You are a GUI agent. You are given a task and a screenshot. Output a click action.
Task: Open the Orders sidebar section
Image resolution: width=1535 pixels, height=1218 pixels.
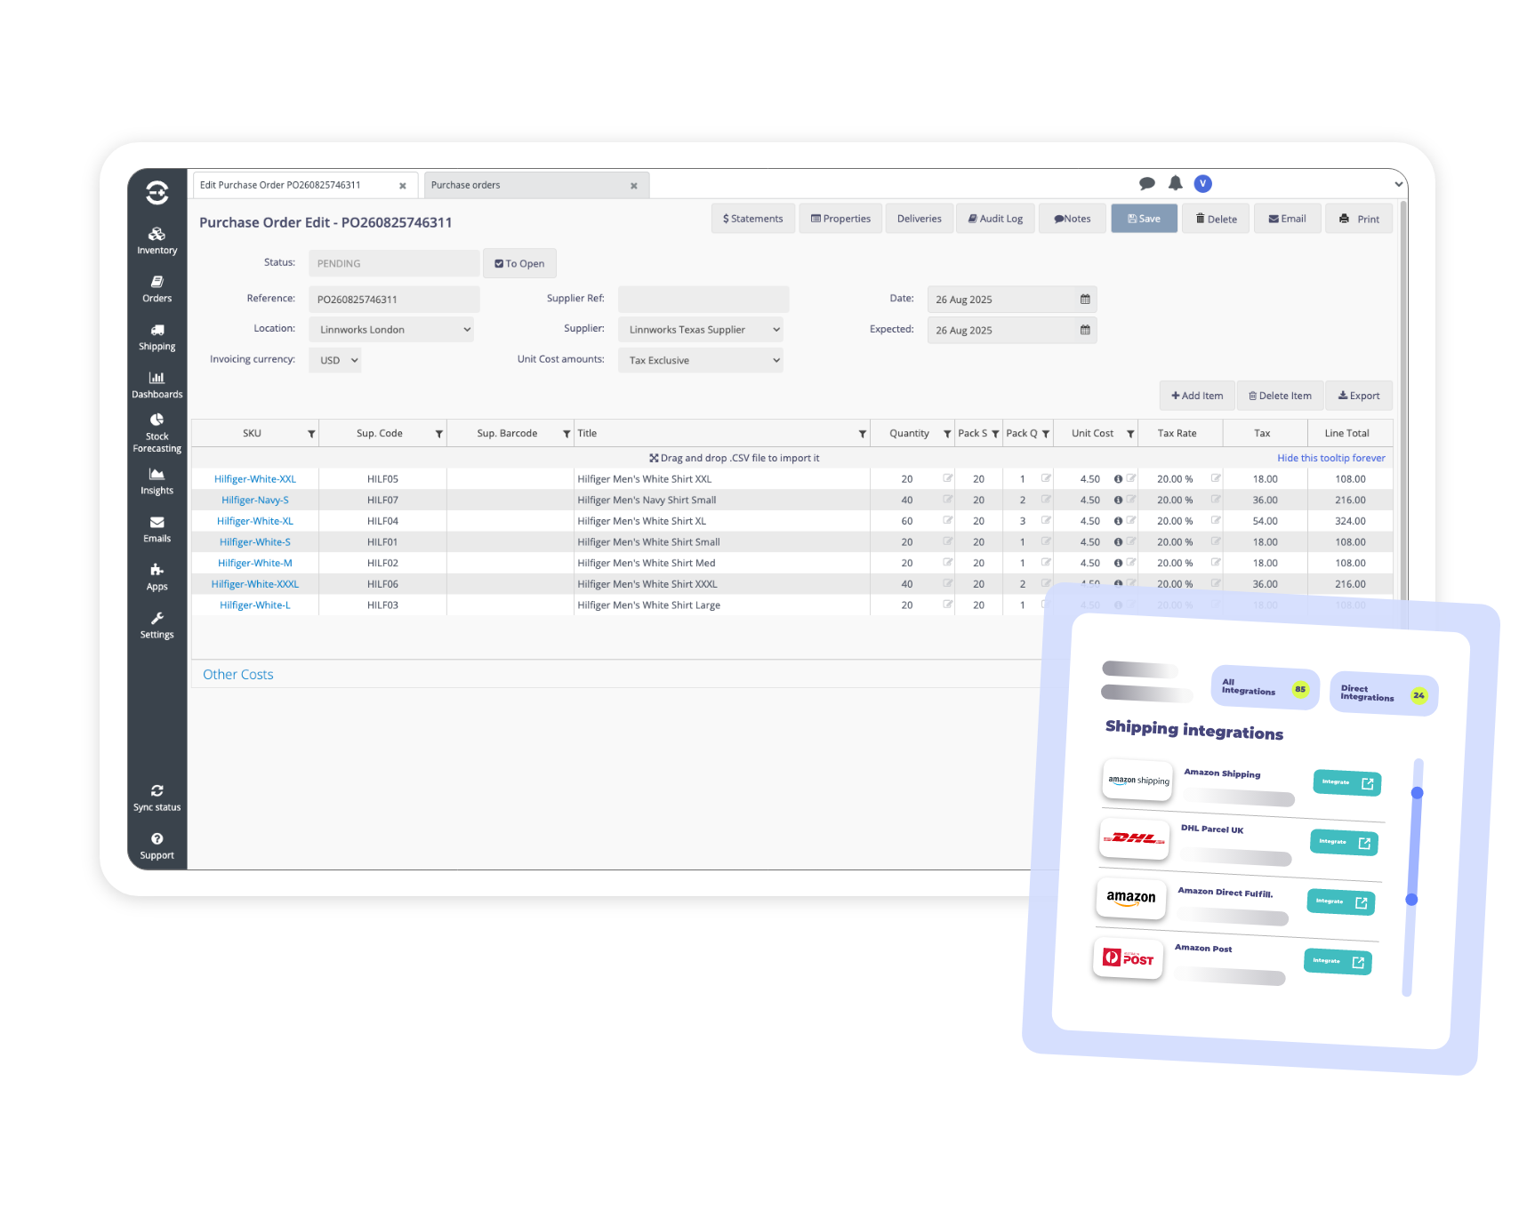click(x=157, y=289)
